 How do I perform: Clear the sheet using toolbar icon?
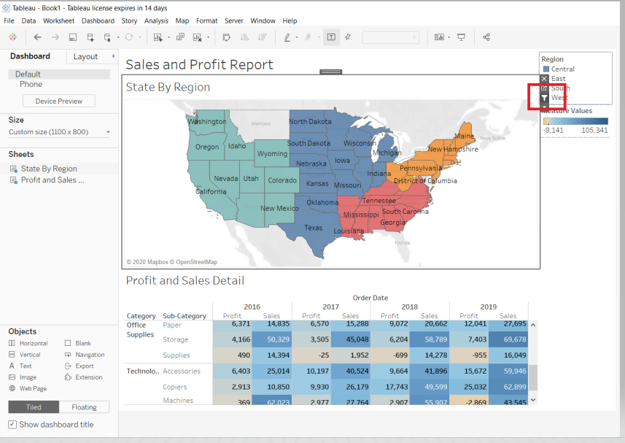[197, 37]
